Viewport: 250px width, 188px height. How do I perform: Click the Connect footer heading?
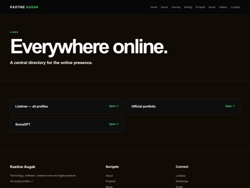(182, 167)
